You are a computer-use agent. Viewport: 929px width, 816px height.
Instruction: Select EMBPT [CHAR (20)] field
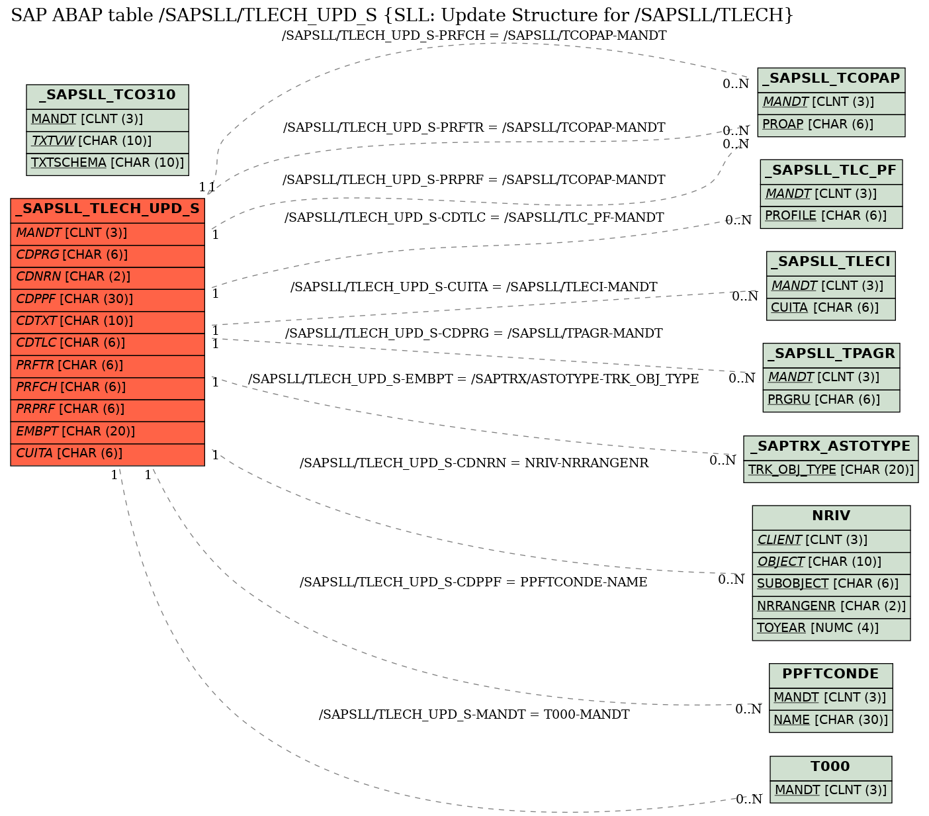tap(107, 432)
